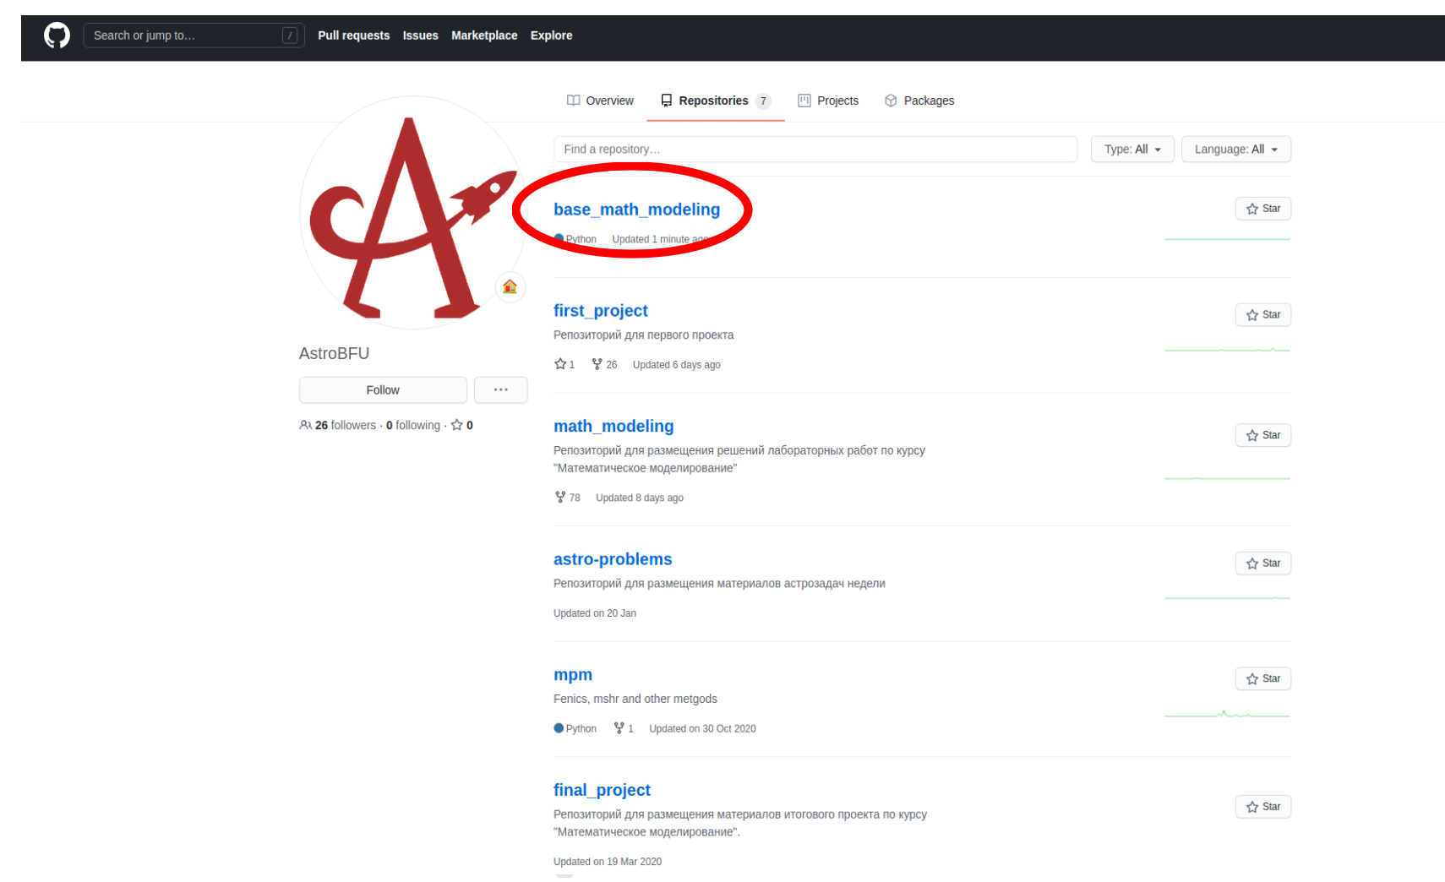Click the mpm activity sparkline graph

[1227, 715]
